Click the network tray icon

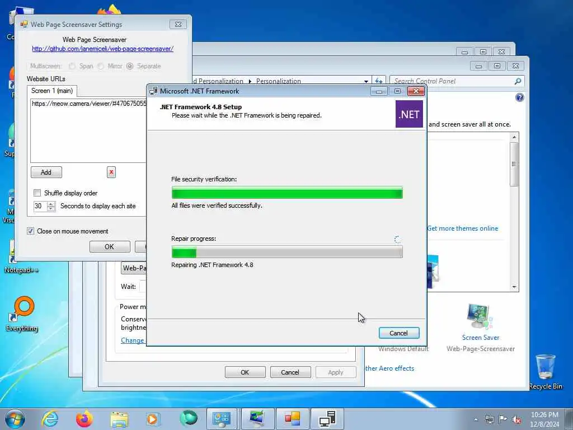pyautogui.click(x=489, y=419)
